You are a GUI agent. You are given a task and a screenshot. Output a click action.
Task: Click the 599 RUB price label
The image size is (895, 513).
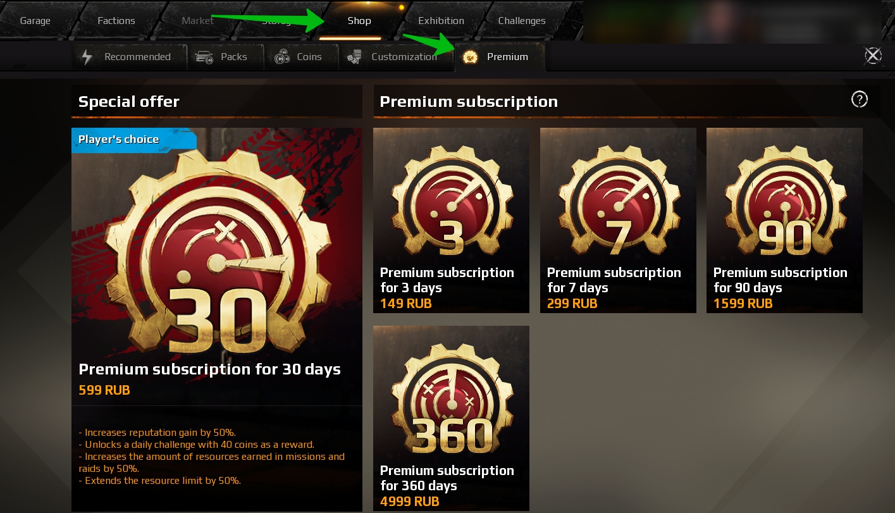[104, 390]
